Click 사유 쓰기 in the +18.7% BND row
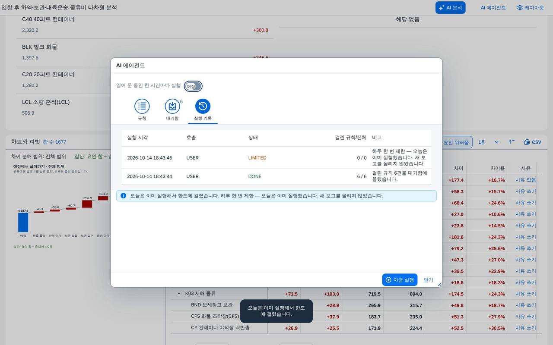The height and width of the screenshot is (345, 553). coord(525,305)
